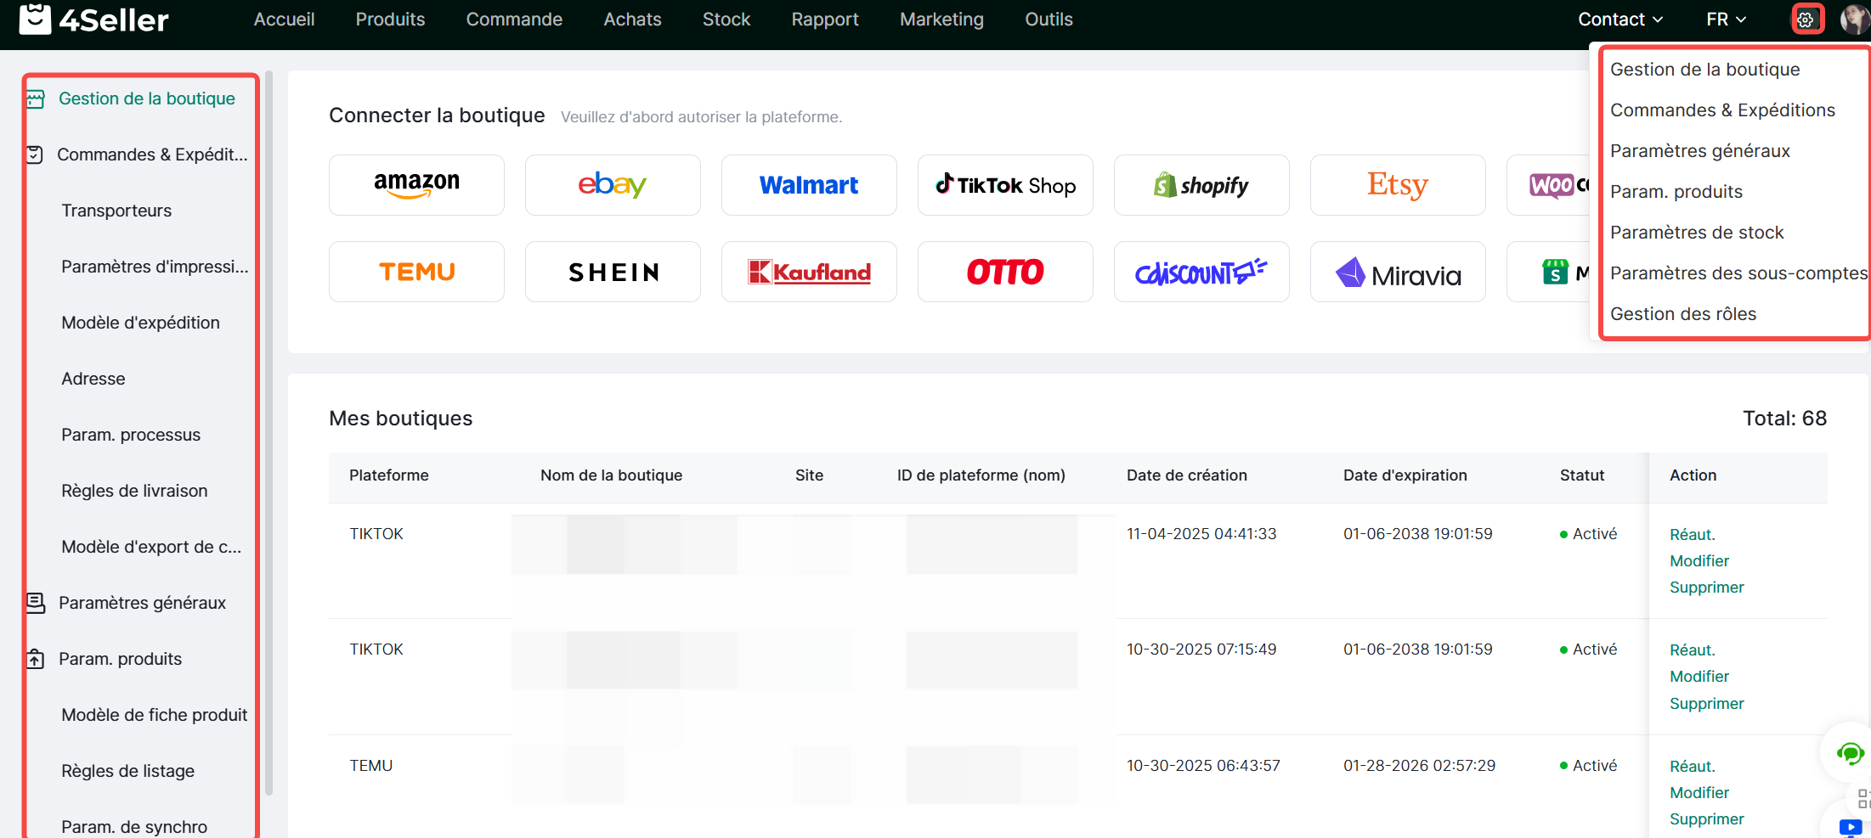The height and width of the screenshot is (838, 1871).
Task: Pick the Kaufland platform tile
Action: pos(809,272)
